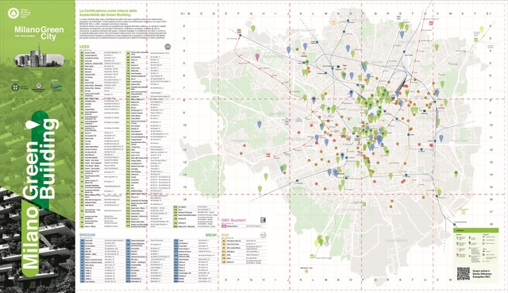Viewport: 508px width, 293px height.
Task: Click the round WELL certification badge
Action: [x=263, y=235]
